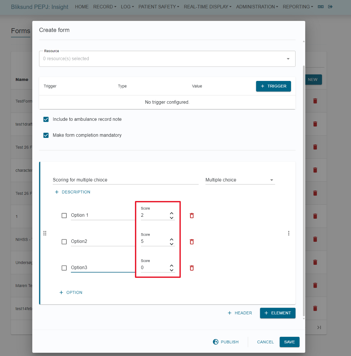Delete Option3 using its trash icon
351x356 pixels.
tap(192, 268)
